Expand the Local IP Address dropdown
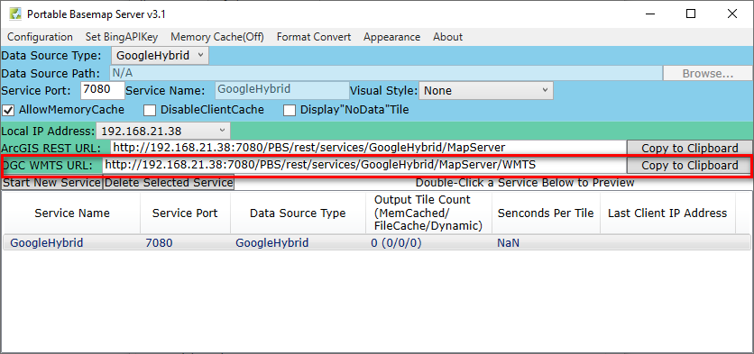Viewport: 754px width, 354px height. point(163,131)
